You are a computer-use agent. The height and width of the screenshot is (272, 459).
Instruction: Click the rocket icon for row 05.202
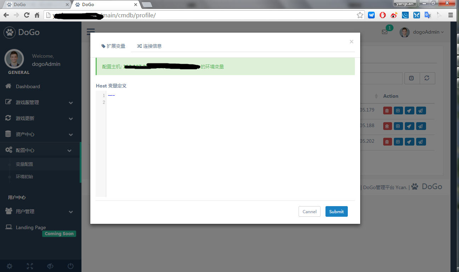click(x=409, y=142)
